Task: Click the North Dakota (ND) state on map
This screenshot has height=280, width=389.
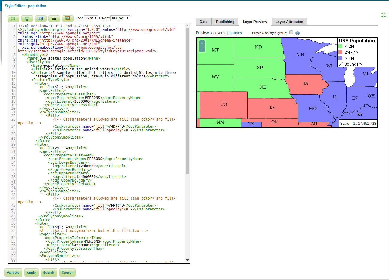Action: coord(258,47)
